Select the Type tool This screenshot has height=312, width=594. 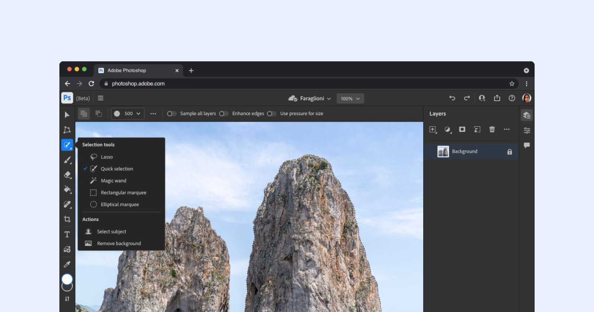67,234
